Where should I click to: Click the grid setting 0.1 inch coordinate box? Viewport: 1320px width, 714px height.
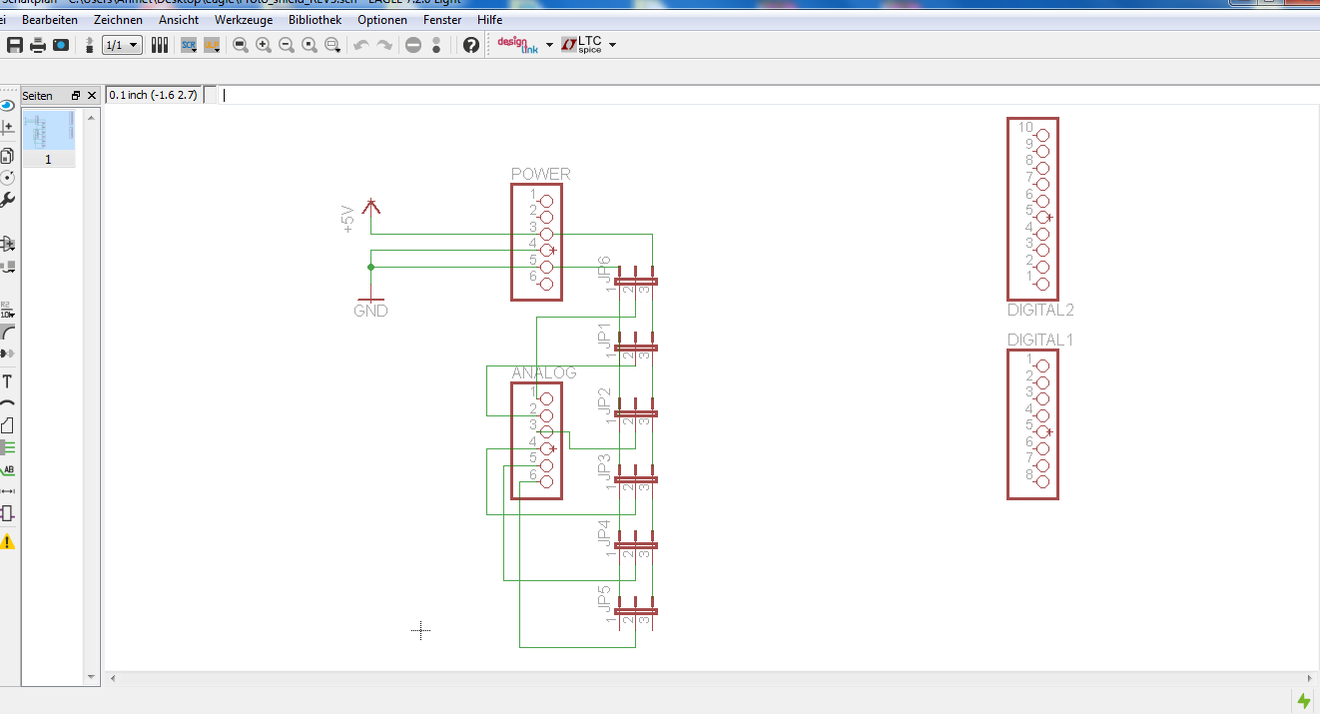coord(154,95)
